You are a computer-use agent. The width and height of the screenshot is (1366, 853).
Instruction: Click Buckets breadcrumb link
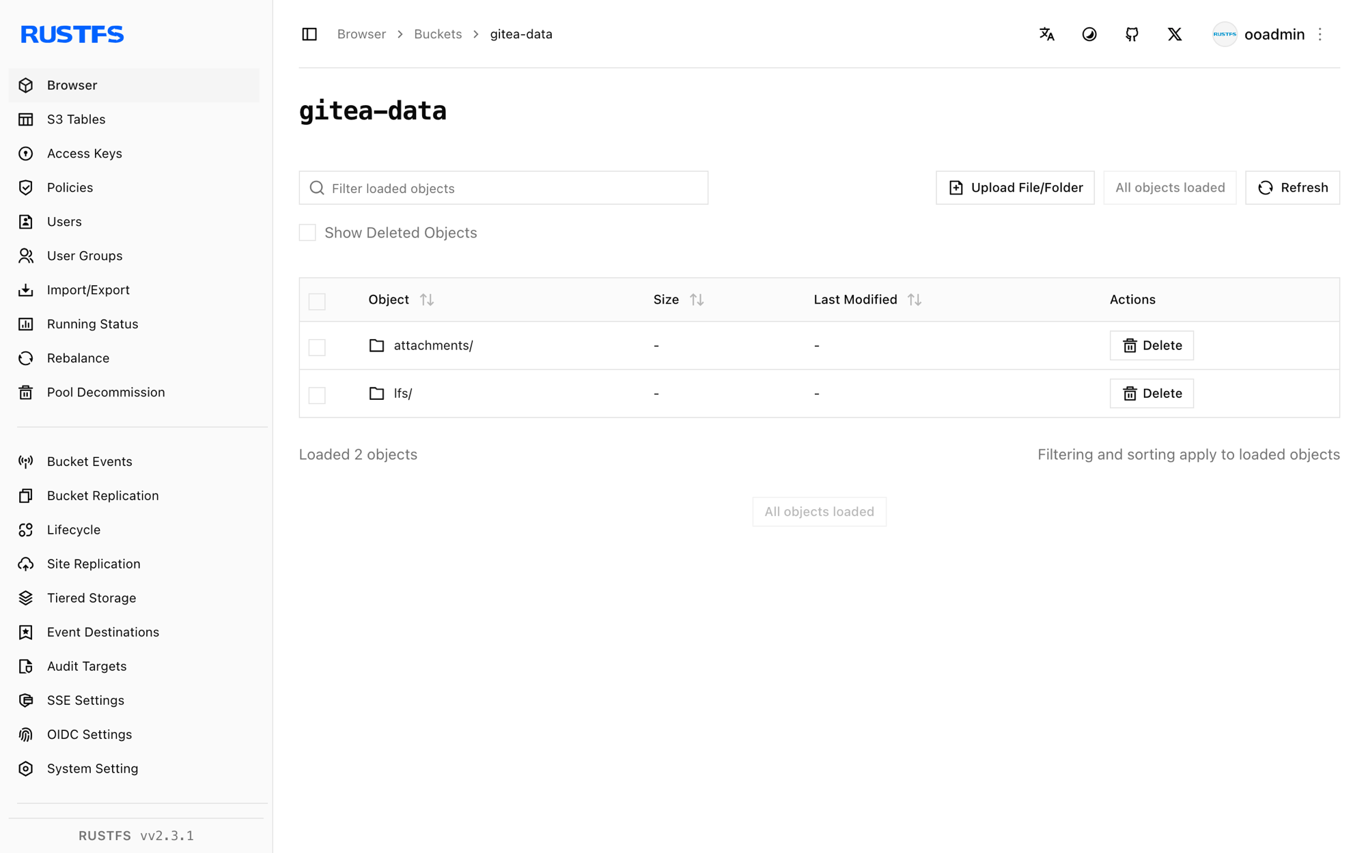click(438, 34)
